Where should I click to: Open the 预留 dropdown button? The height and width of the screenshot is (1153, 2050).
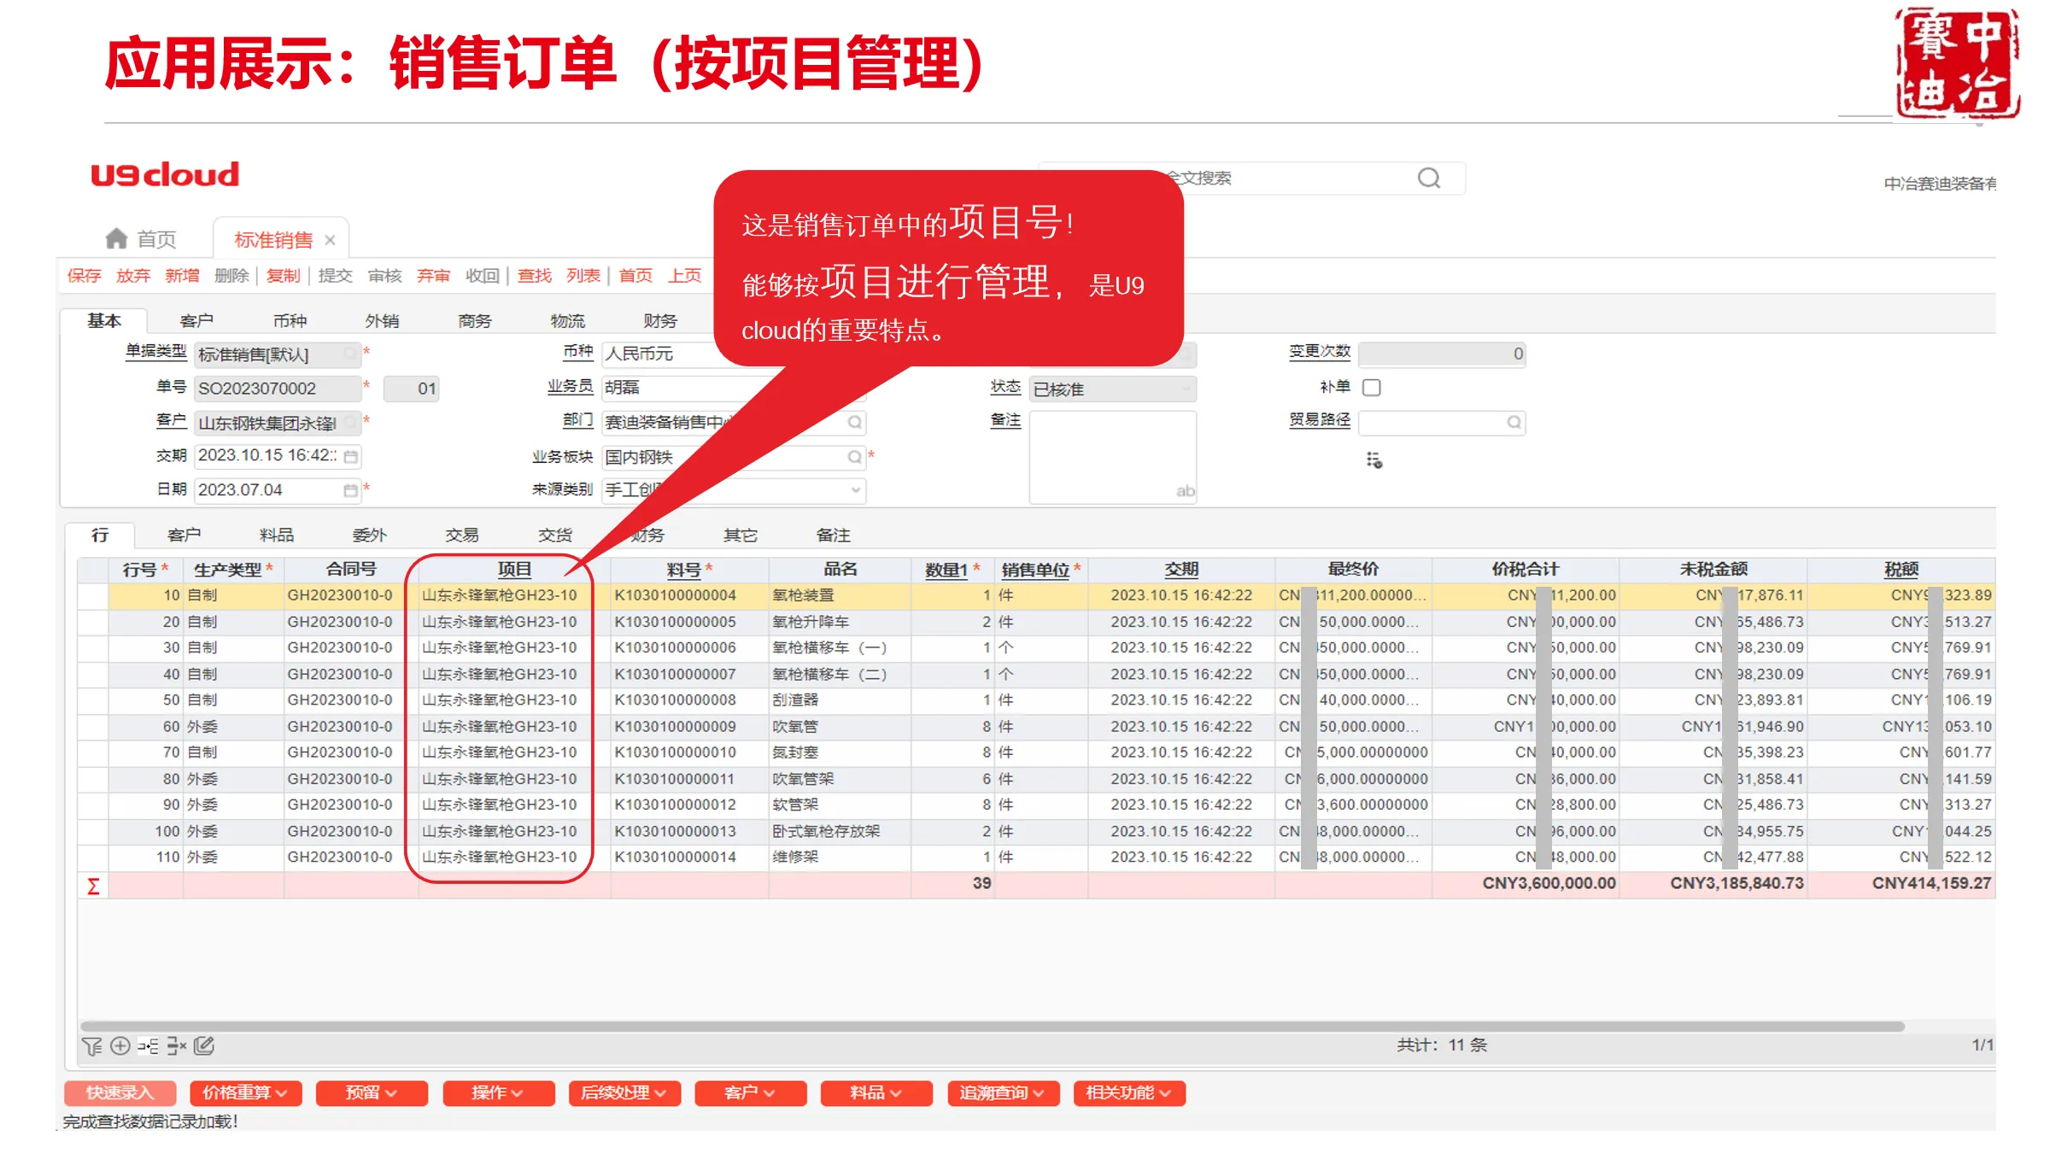pos(372,1092)
